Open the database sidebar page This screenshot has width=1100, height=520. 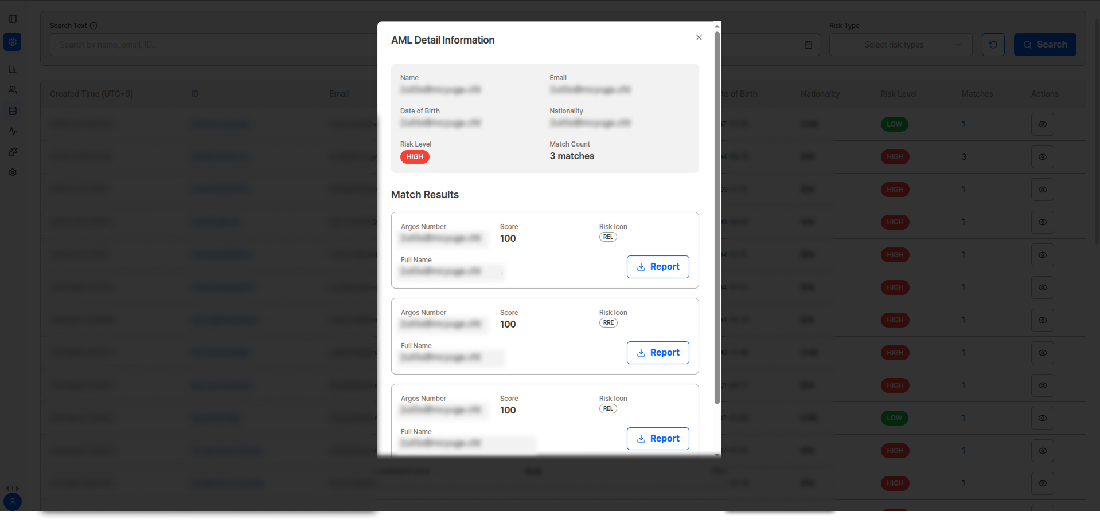click(x=13, y=111)
